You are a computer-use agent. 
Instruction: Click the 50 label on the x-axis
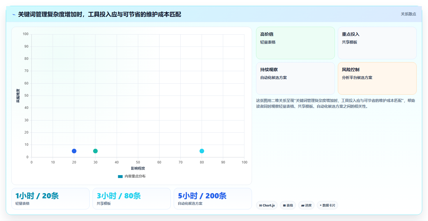[x=138, y=162]
